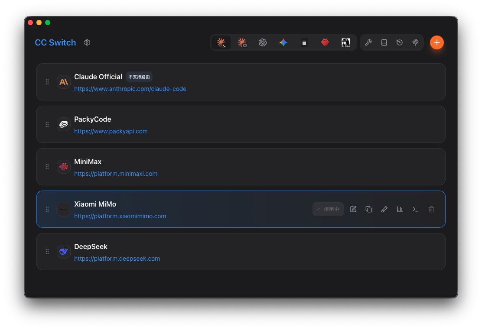
Task: Open settings via the gear icon
Action: click(87, 42)
